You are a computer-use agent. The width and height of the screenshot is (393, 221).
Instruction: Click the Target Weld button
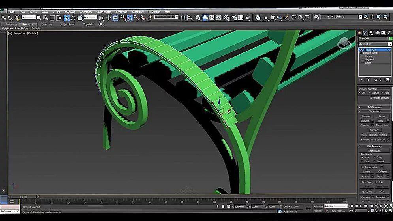(x=382, y=125)
